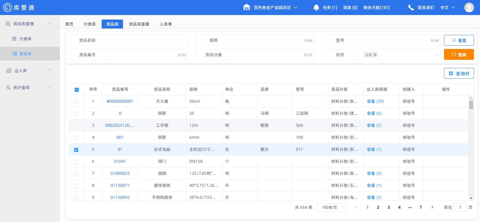Viewport: 480px width, 222px height.
Task: Toggle the select-all header checkbox
Action: click(x=76, y=90)
